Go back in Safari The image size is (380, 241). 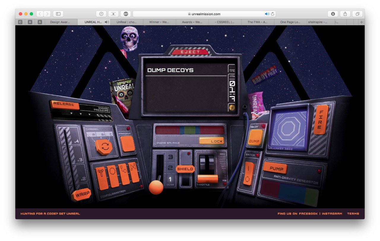pos(40,14)
